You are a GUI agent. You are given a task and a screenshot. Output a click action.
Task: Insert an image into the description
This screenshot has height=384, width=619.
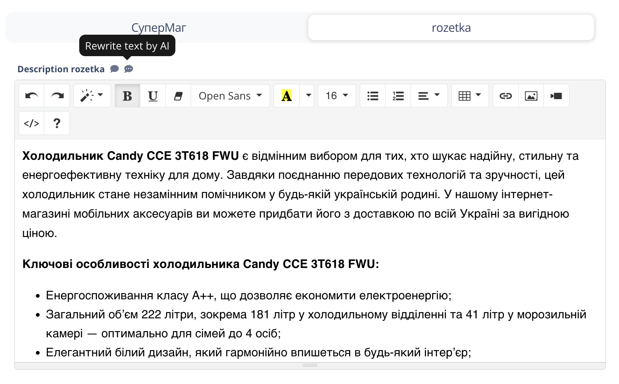[531, 95]
